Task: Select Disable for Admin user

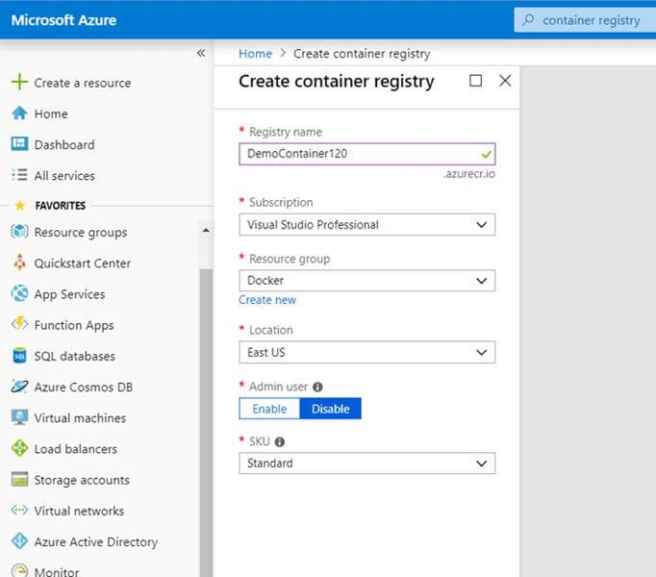Action: pos(331,409)
